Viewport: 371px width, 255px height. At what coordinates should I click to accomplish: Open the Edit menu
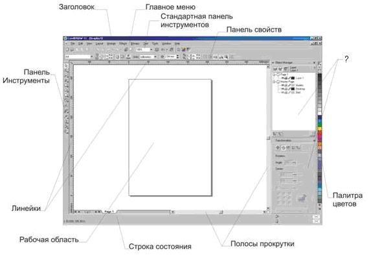click(80, 43)
